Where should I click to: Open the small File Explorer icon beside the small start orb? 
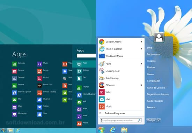(11, 131)
